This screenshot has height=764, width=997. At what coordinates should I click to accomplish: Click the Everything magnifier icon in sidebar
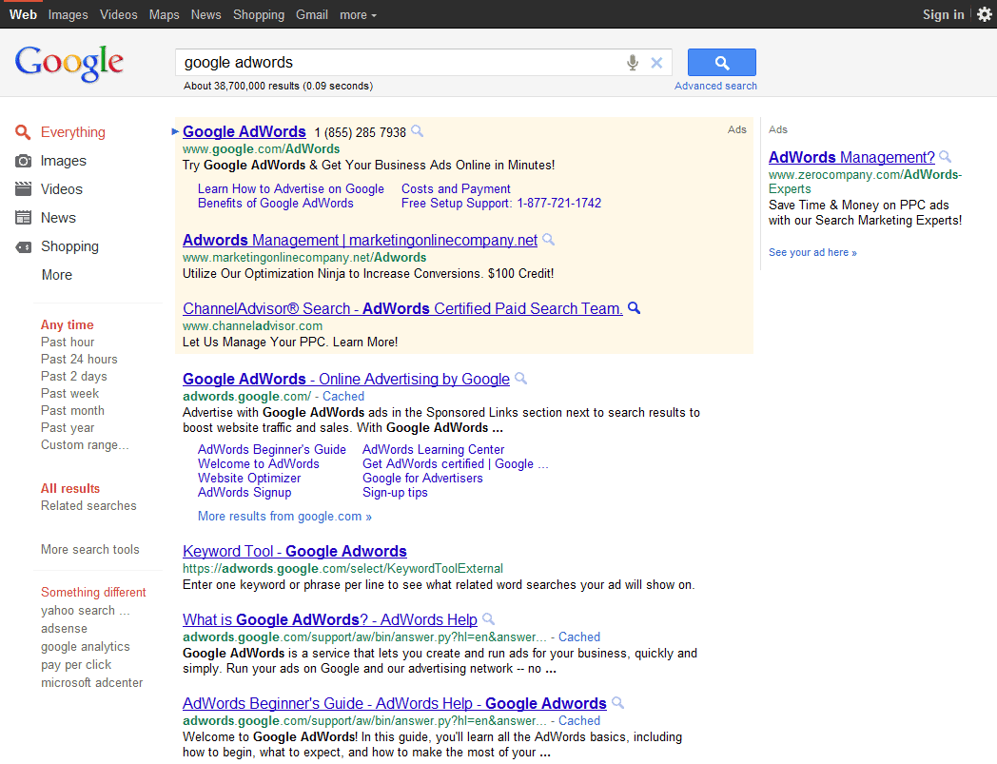point(23,132)
